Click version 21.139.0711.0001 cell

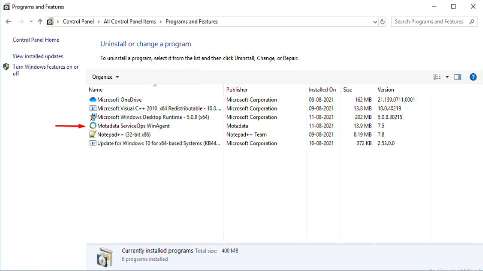point(396,100)
